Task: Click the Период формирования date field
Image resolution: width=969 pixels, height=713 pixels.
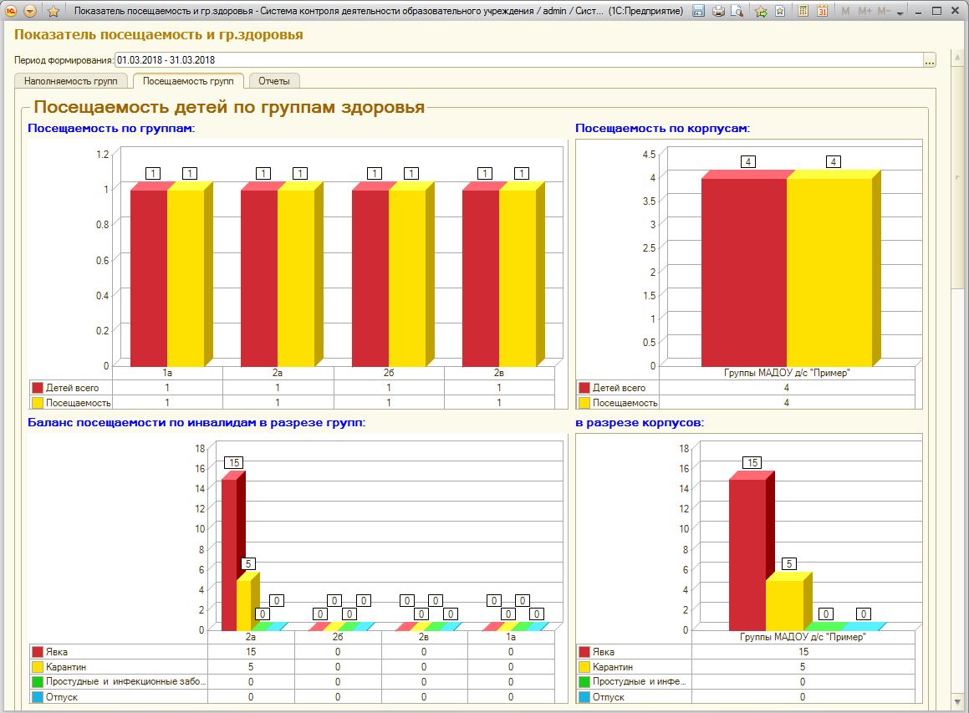Action: point(519,60)
